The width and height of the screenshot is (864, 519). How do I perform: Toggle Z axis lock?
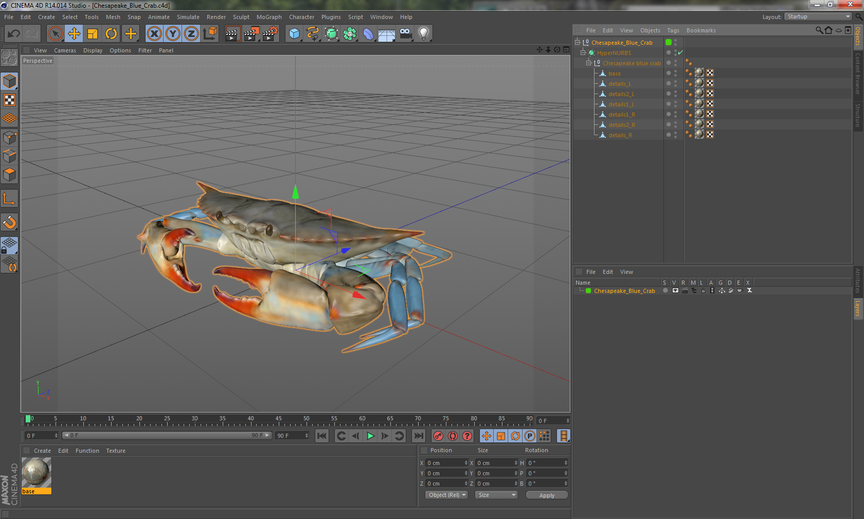[x=191, y=34]
